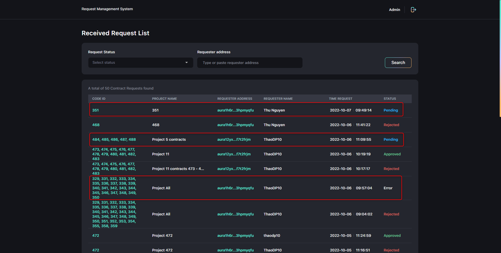Click the Received Request List heading

(x=115, y=33)
